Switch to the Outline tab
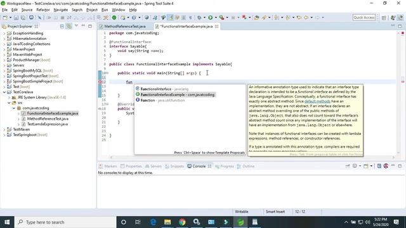 pos(246,166)
